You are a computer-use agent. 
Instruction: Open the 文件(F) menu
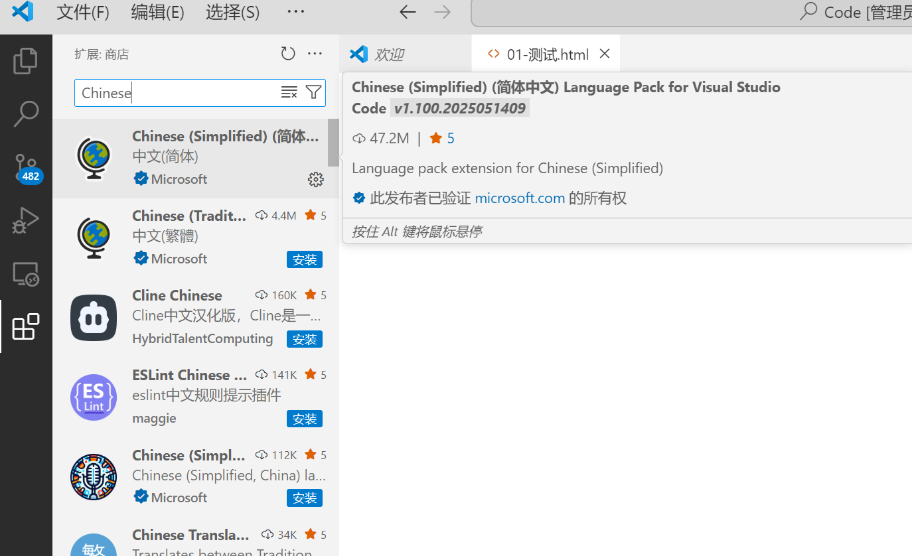(83, 12)
